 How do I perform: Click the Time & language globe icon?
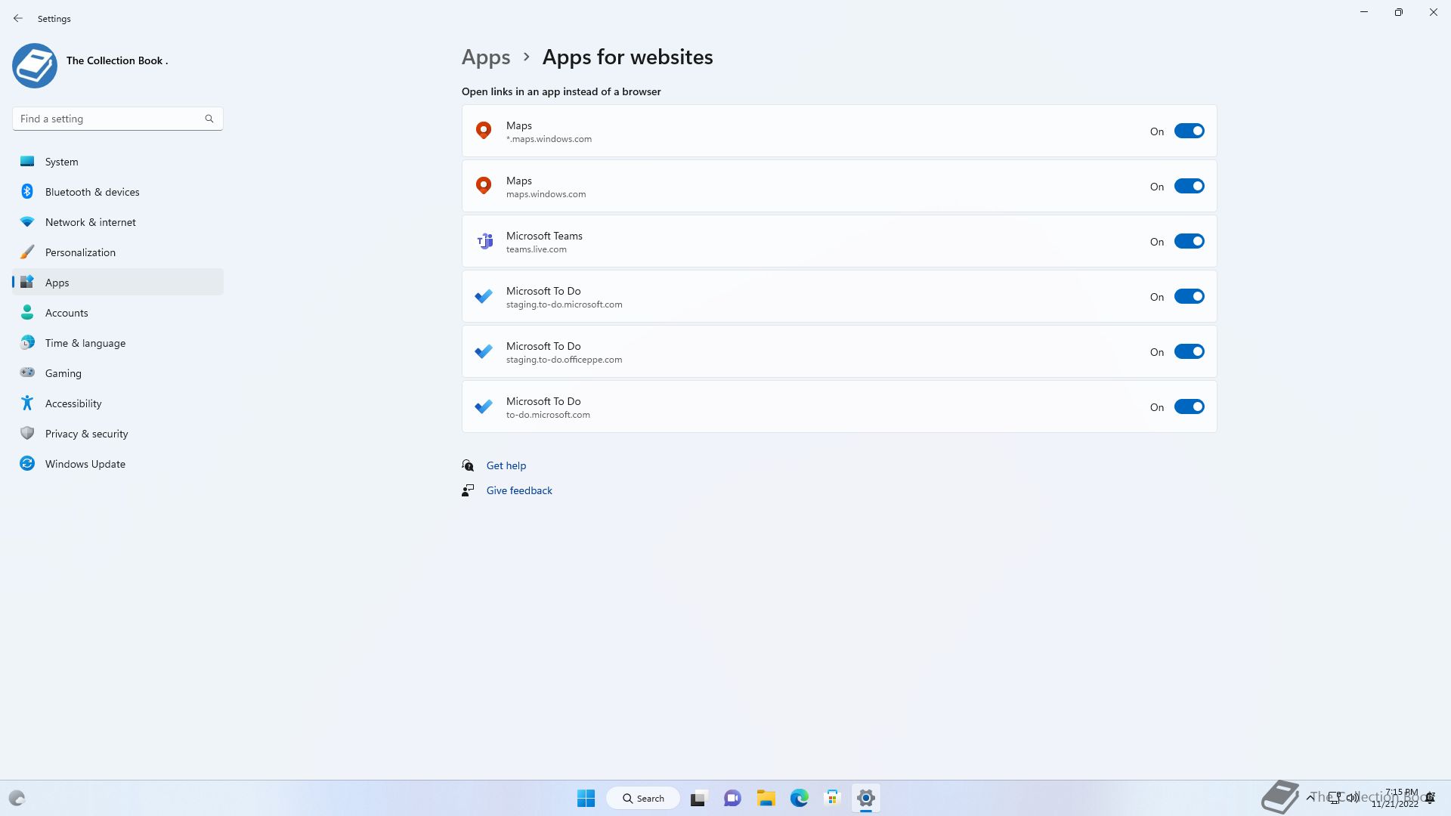coord(27,342)
